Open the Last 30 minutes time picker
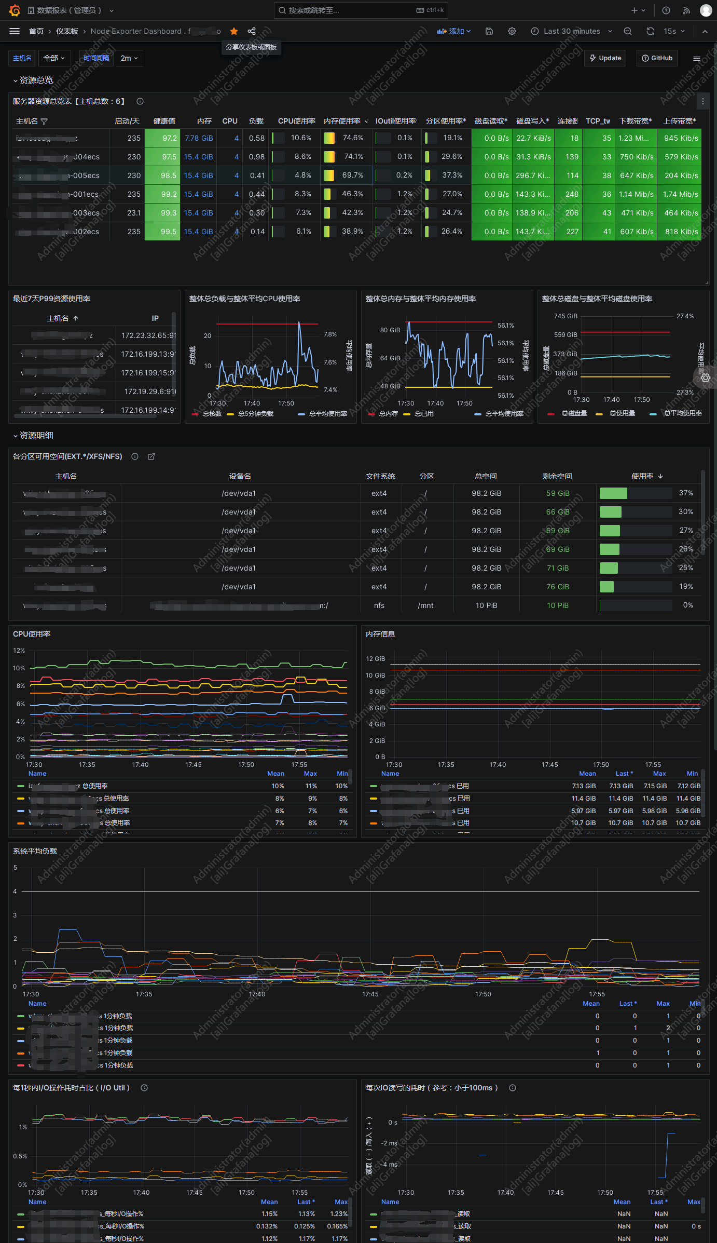 pyautogui.click(x=571, y=31)
